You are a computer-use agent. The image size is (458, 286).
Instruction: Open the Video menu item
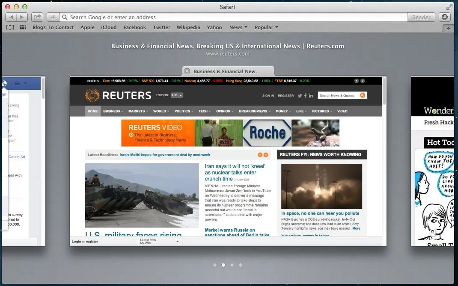342,111
